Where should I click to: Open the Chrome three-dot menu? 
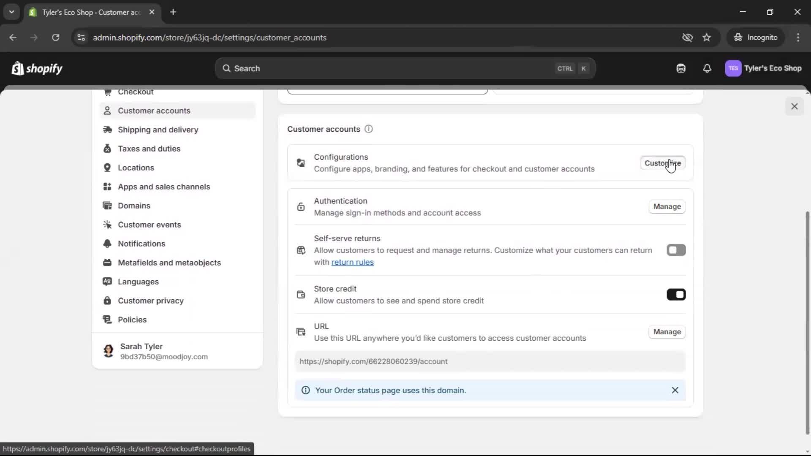point(798,38)
